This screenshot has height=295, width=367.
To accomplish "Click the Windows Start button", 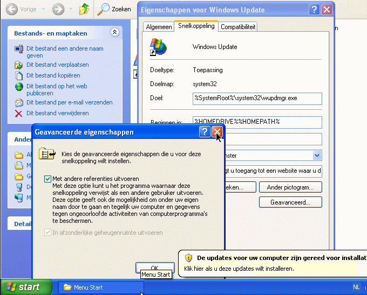I will (x=26, y=287).
